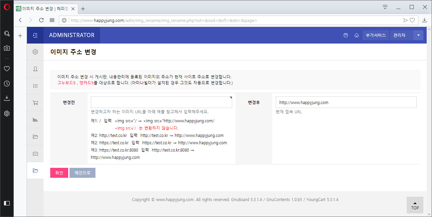
Task: Open the settings gear in the admin sidebar
Action: point(35,52)
